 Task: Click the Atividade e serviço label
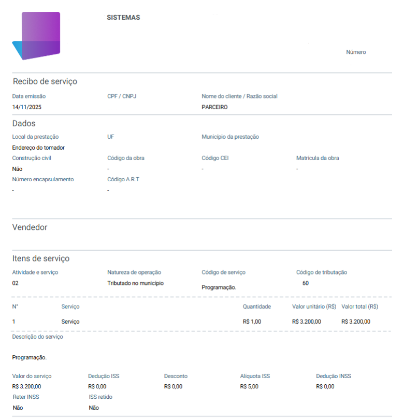point(35,272)
